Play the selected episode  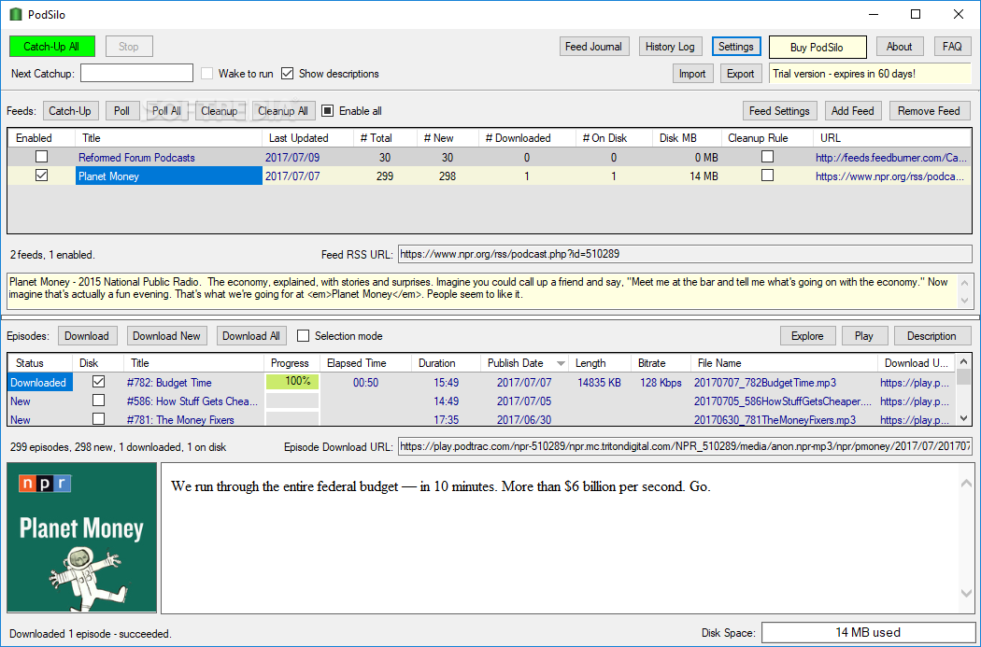coord(864,336)
